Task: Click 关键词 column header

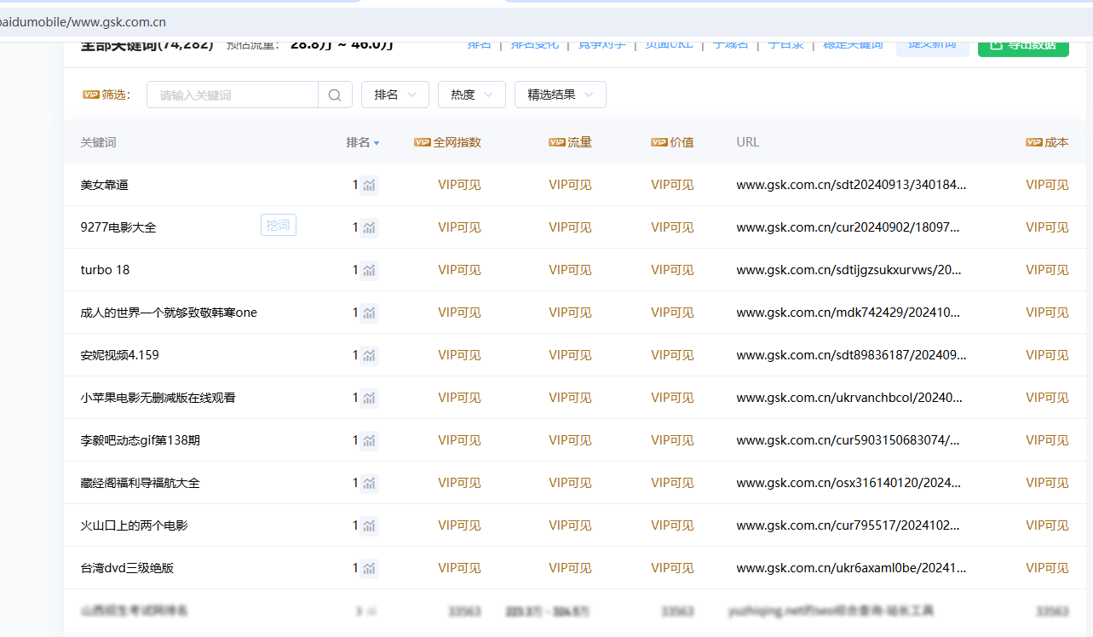Action: point(98,142)
